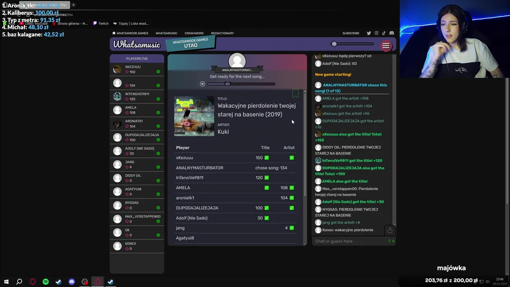This screenshot has width=510, height=287.
Task: Open Windows search in taskbar
Action: tap(19, 282)
